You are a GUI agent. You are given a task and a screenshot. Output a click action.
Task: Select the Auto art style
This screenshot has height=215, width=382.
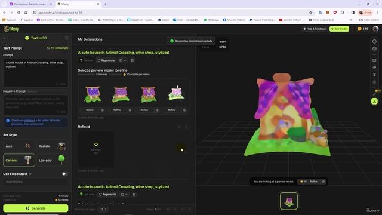click(19, 146)
